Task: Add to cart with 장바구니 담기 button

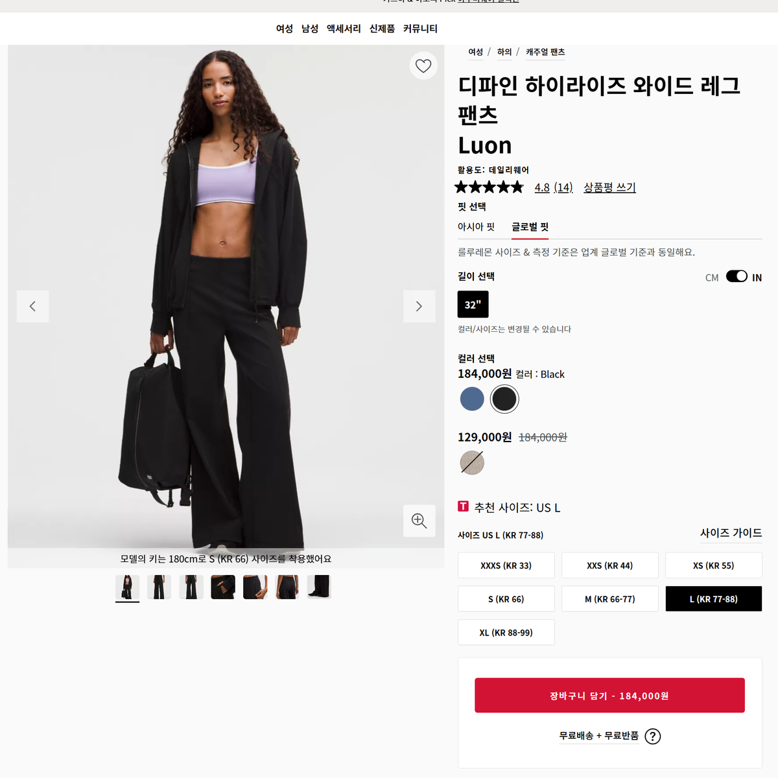Action: tap(609, 696)
